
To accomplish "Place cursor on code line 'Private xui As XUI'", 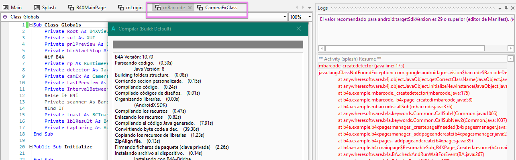I will pyautogui.click(x=69, y=38).
